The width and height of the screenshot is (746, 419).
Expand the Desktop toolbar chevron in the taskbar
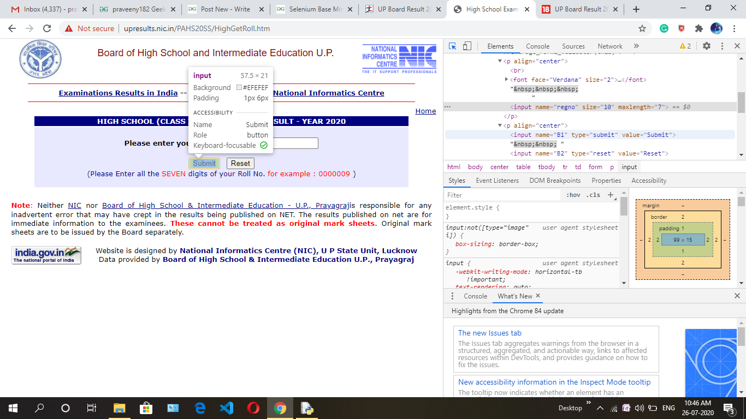pos(588,403)
